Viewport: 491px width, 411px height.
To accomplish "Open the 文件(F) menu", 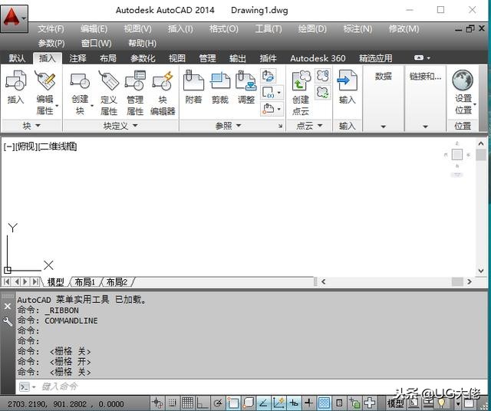I will (51, 29).
